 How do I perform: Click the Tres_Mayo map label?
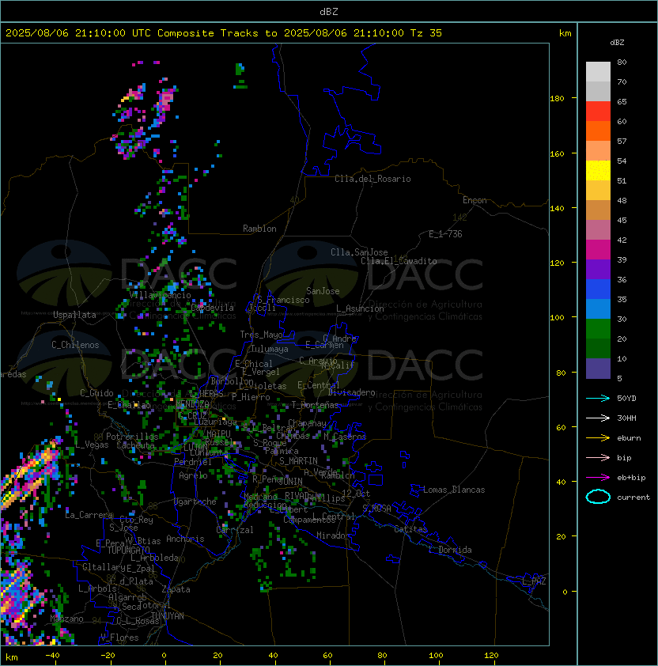pyautogui.click(x=261, y=335)
